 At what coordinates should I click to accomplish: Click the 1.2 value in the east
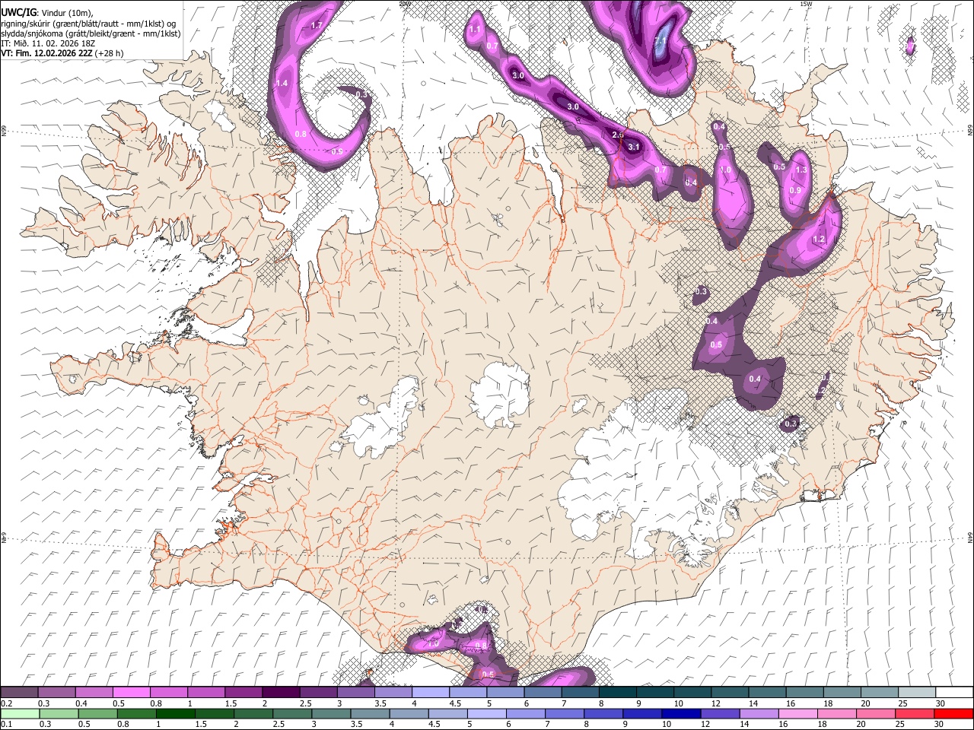[819, 239]
